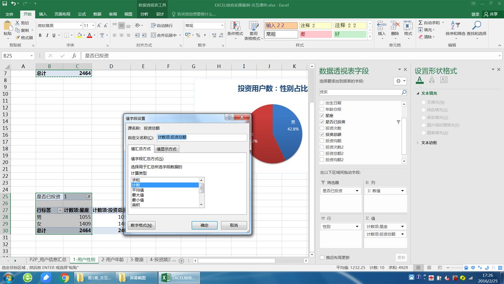Click the 确定 button in dialog
Image resolution: width=504 pixels, height=284 pixels.
coord(205,225)
